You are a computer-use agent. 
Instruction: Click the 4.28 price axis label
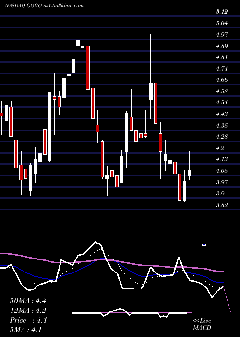(222, 137)
